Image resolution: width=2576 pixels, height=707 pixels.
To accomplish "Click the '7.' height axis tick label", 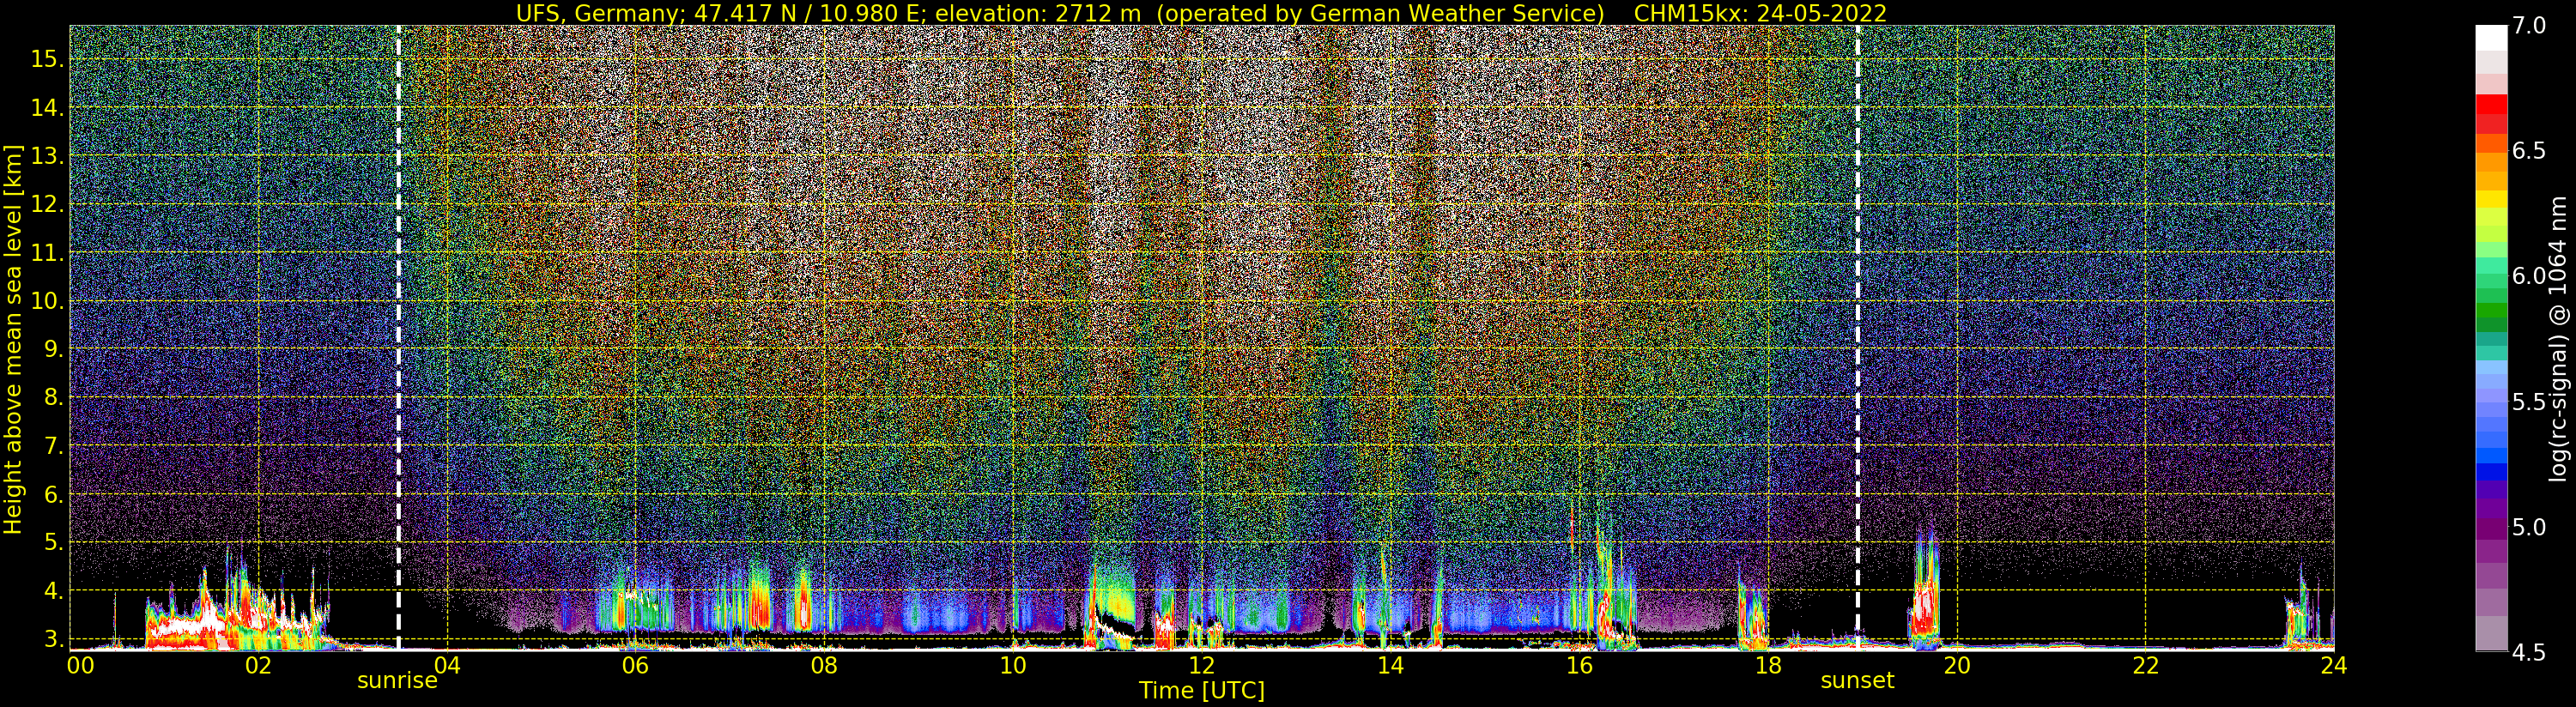I will [x=52, y=446].
